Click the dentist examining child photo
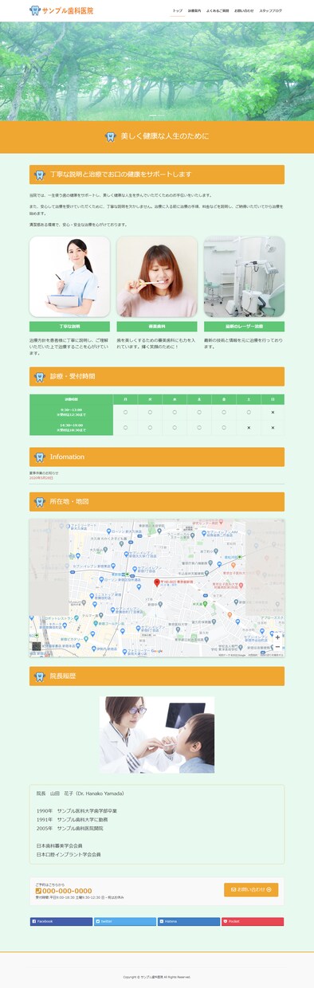Screen dimensions: 314x988 tap(157, 735)
